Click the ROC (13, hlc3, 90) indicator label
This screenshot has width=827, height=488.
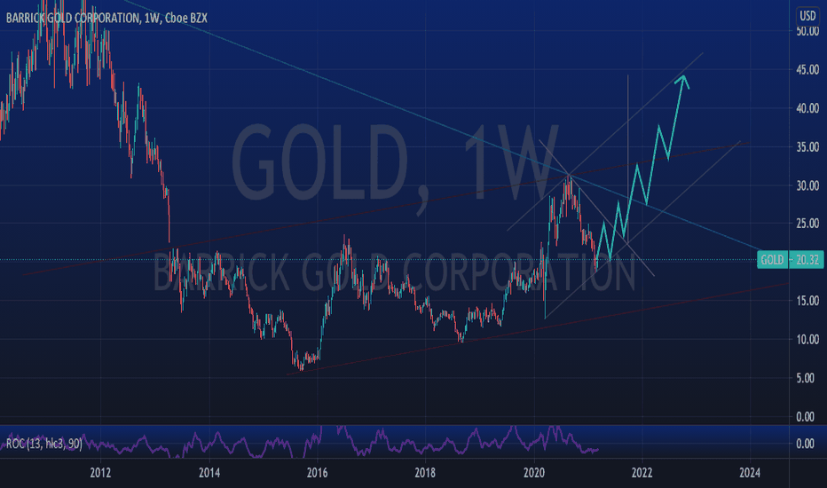tap(44, 444)
